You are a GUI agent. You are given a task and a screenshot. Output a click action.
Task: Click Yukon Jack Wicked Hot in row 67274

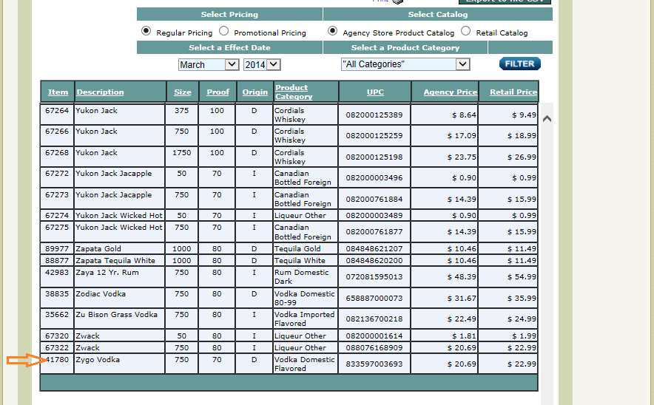tap(119, 215)
